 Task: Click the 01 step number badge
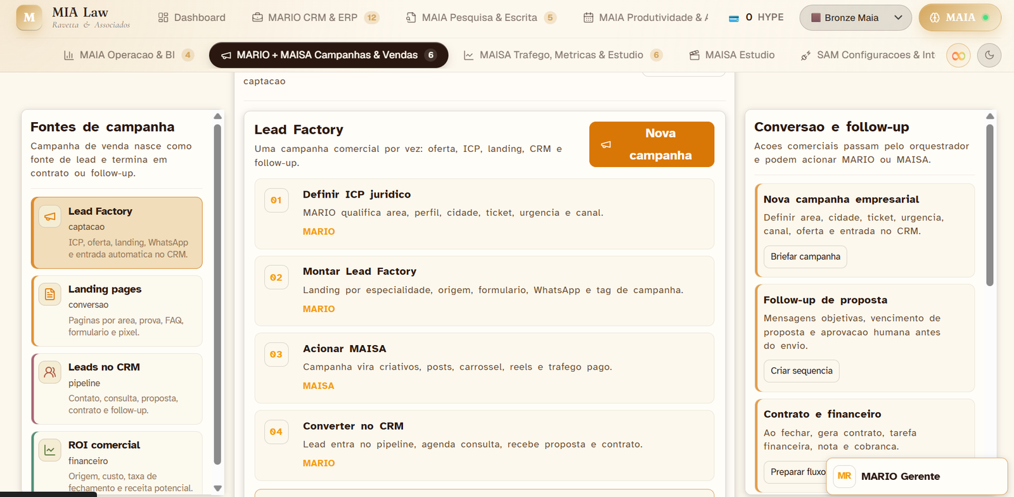(276, 200)
